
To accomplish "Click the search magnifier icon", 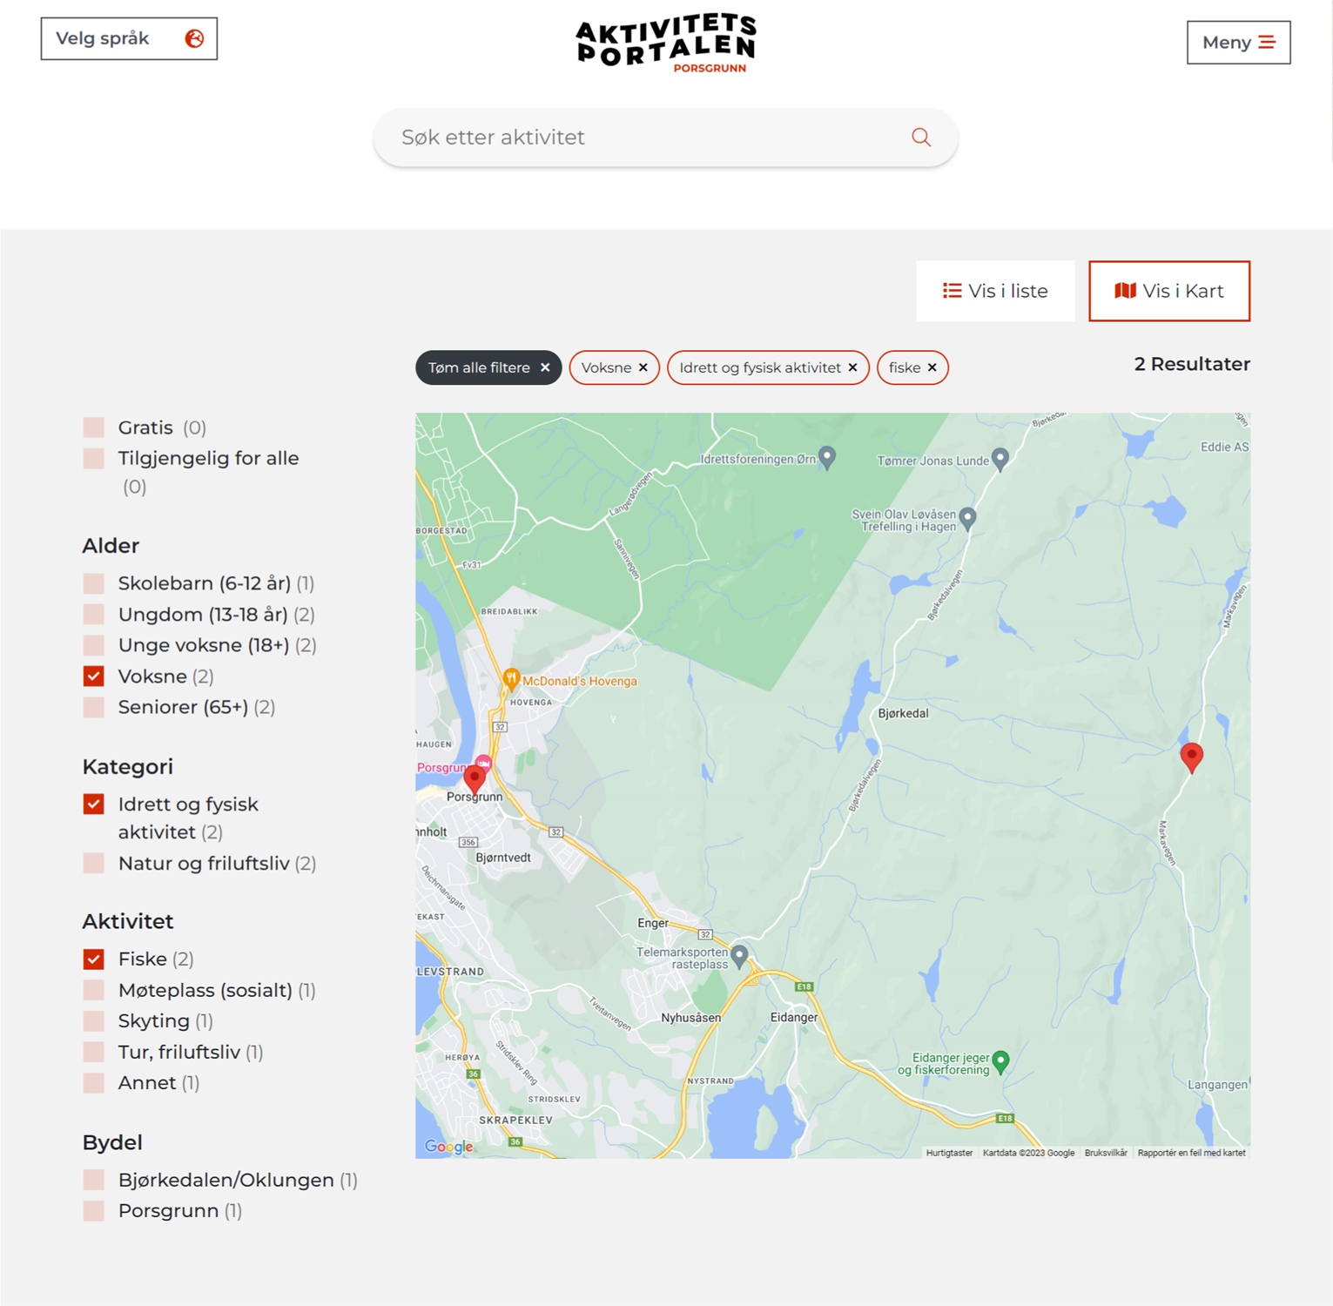I will [920, 138].
